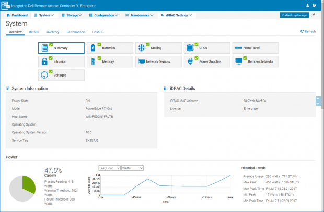The height and width of the screenshot is (212, 324).
Task: Refresh the System overview page
Action: click(308, 32)
